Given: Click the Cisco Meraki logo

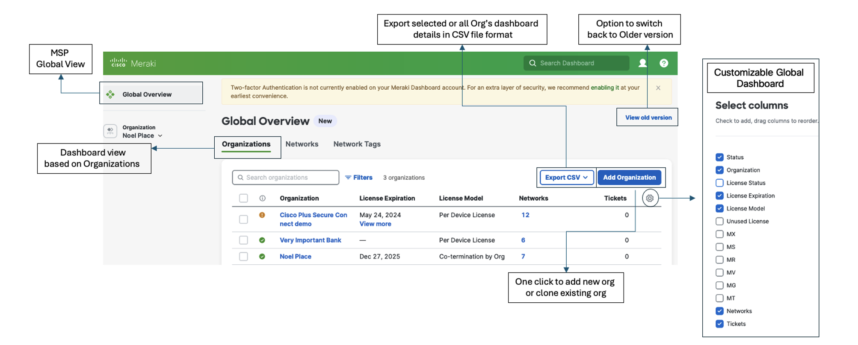Looking at the screenshot, I should (133, 63).
